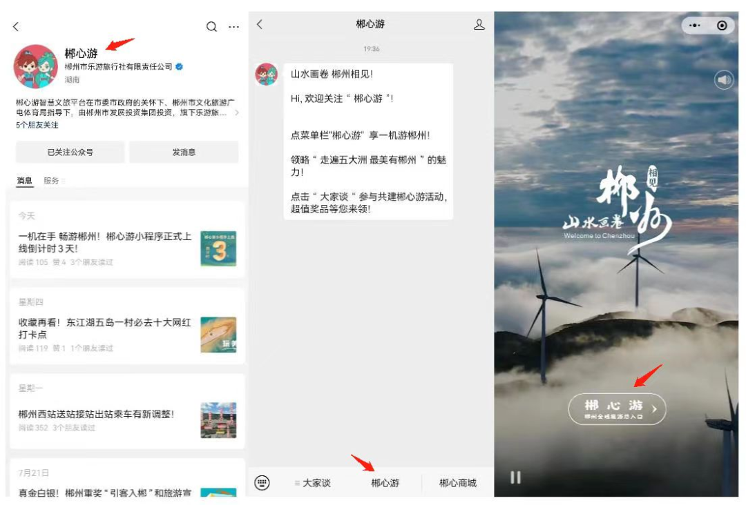Close the mini program with the circle icon
The image size is (746, 505).
722,26
